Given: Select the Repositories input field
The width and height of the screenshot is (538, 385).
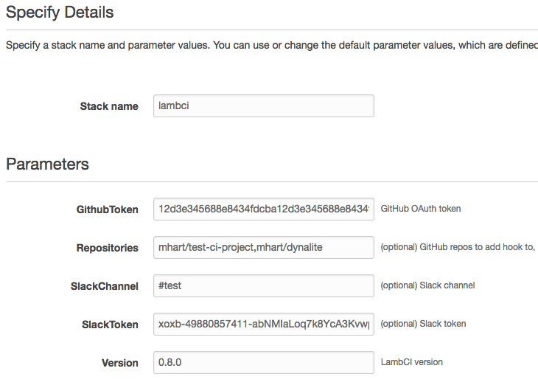Looking at the screenshot, I should point(263,247).
